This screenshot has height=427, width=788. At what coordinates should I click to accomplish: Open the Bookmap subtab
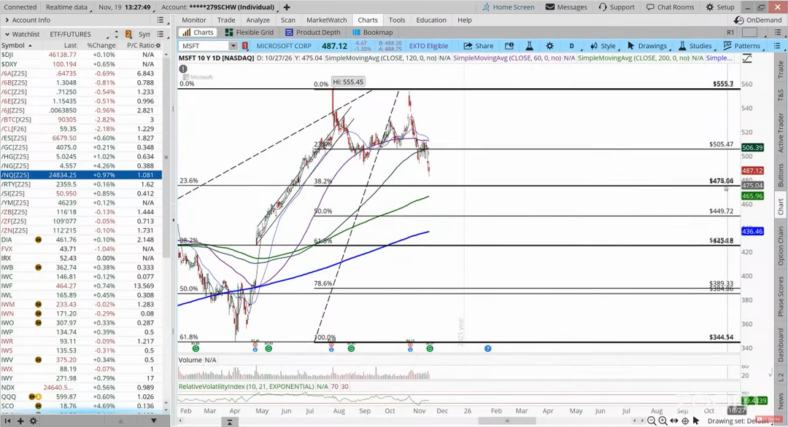pyautogui.click(x=372, y=32)
